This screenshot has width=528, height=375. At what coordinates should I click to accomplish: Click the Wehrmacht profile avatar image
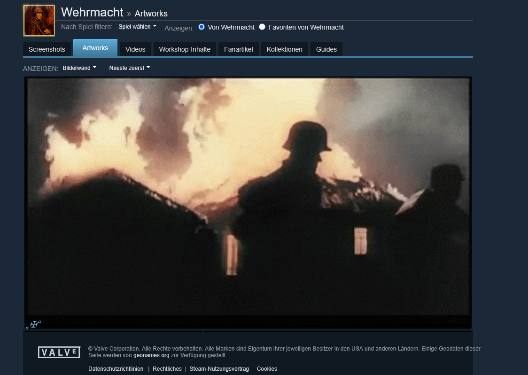point(39,21)
